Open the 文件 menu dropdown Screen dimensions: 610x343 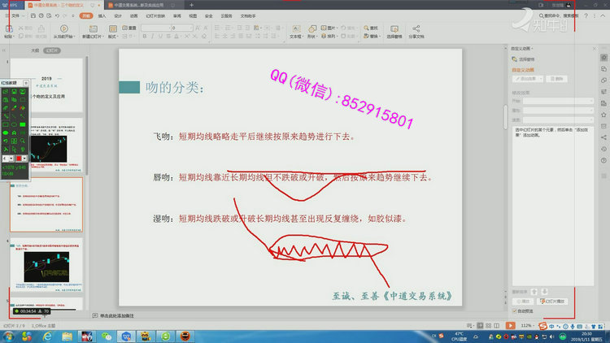click(x=18, y=15)
